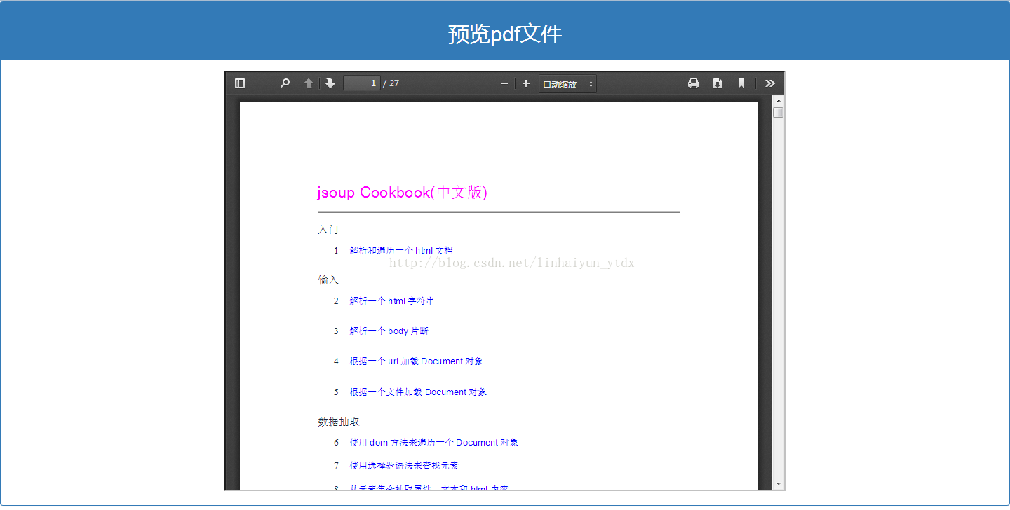1010x510 pixels.
Task: Click the scrollbar down arrow
Action: (x=778, y=484)
